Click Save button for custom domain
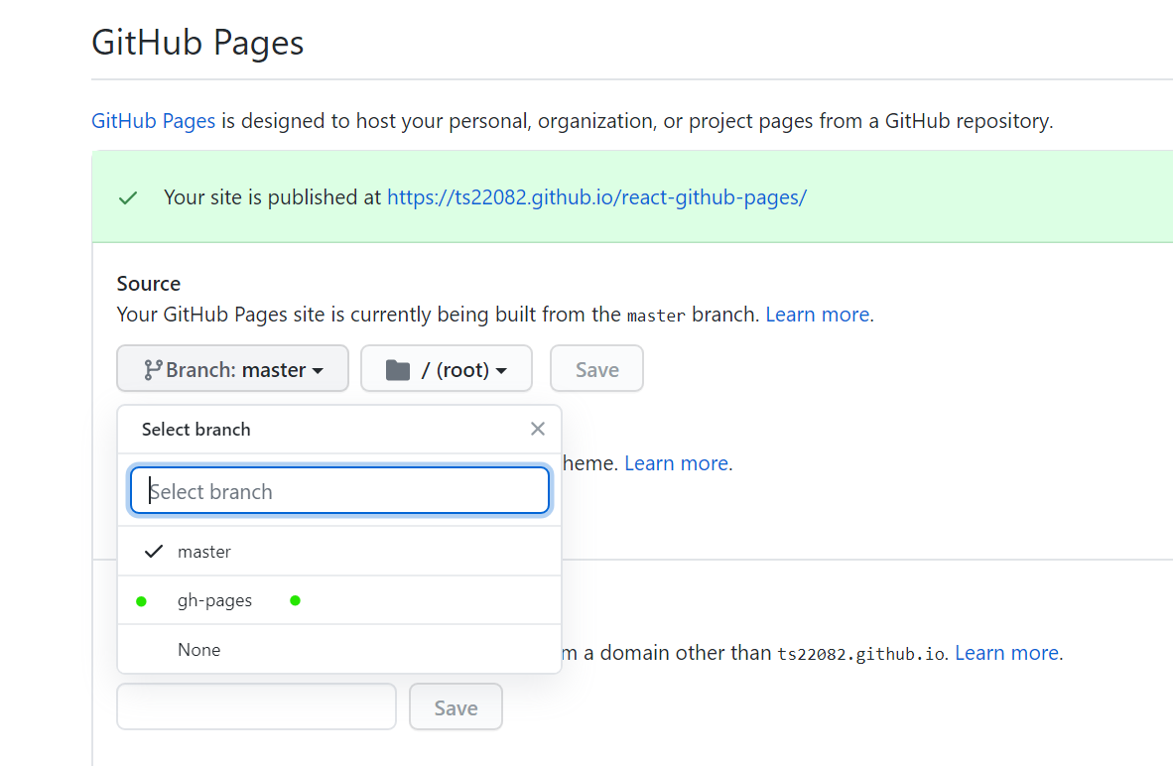 pos(456,706)
